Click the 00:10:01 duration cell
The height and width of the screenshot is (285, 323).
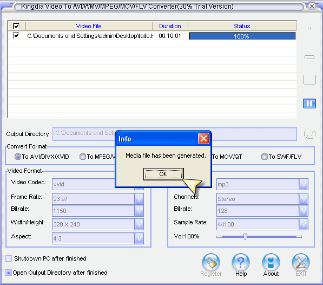pos(170,36)
